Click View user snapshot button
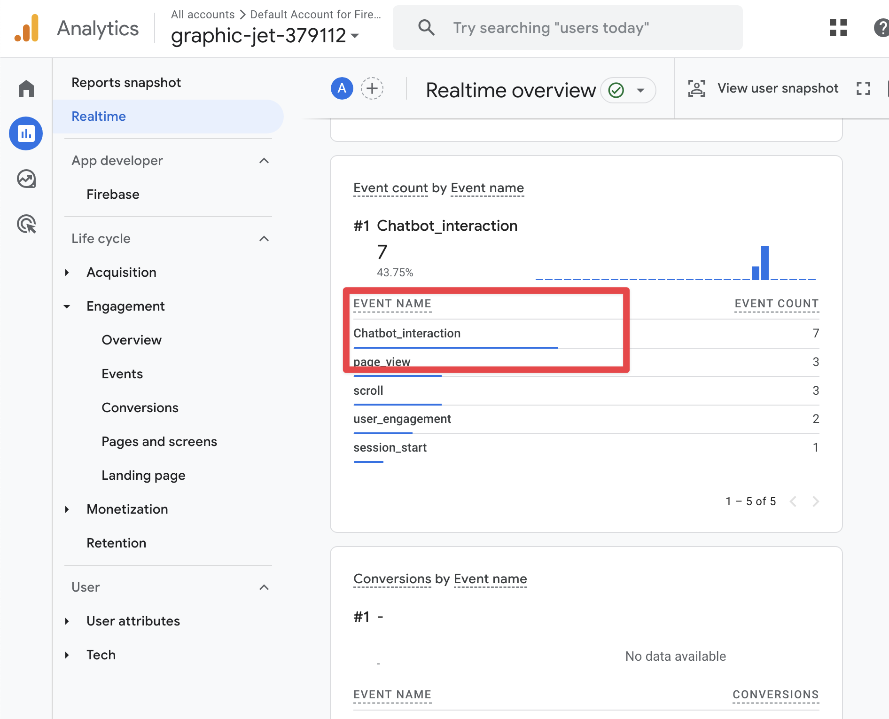This screenshot has height=719, width=889. coord(763,88)
